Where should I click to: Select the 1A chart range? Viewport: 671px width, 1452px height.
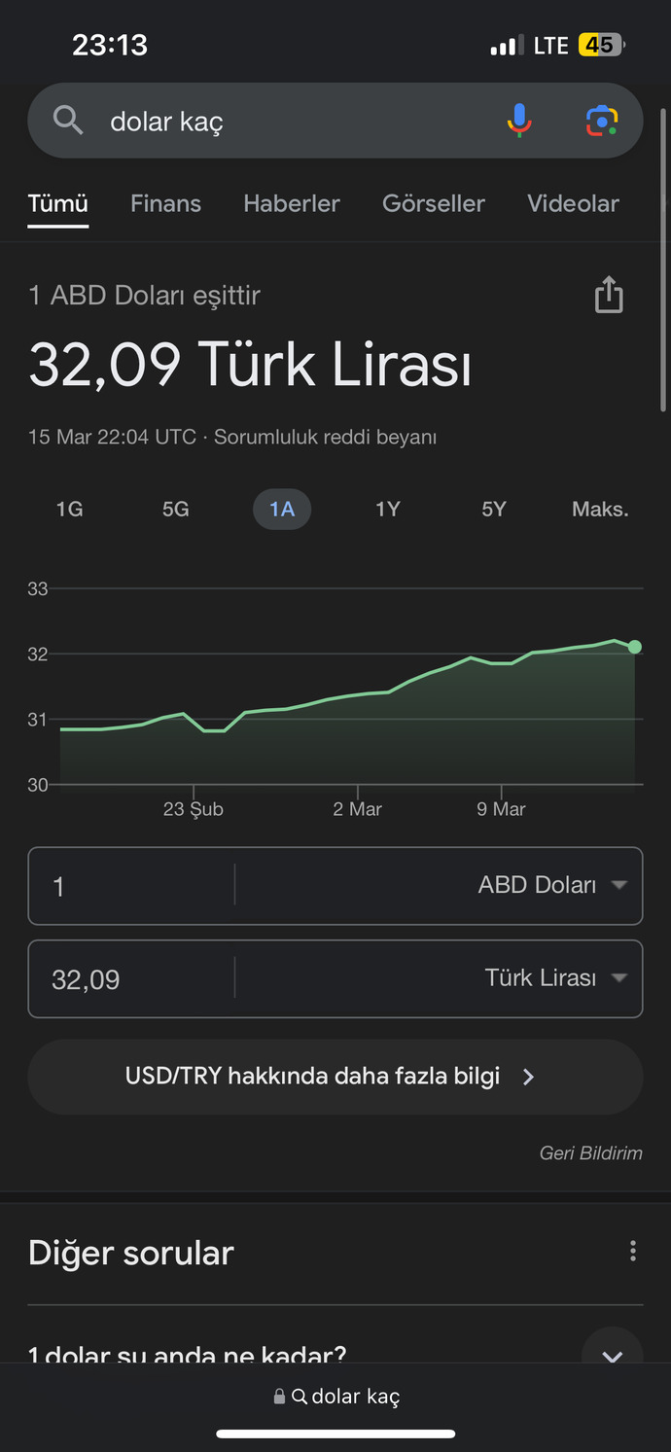click(x=282, y=510)
